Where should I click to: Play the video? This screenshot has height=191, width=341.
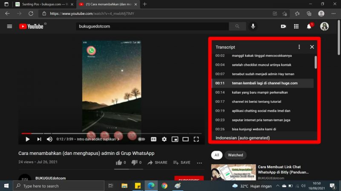click(x=27, y=139)
